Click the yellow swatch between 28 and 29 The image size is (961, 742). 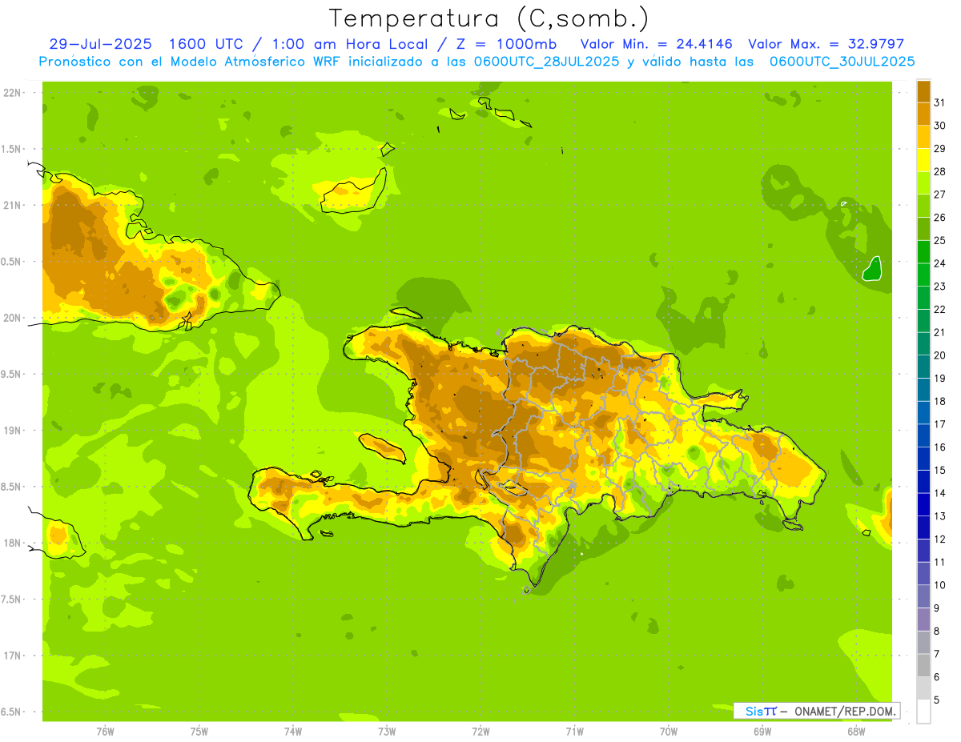coord(923,160)
